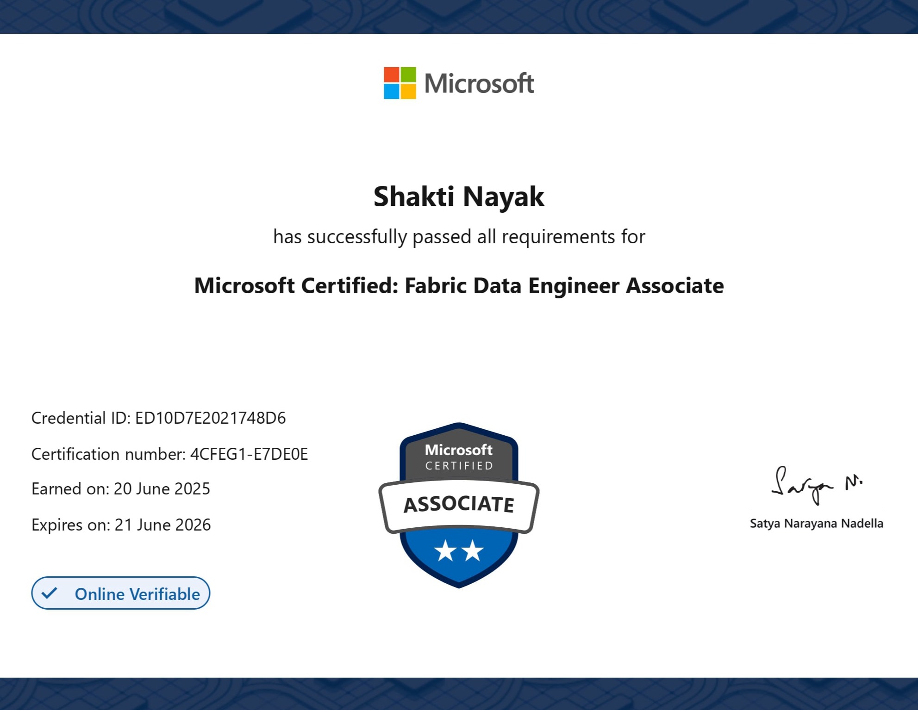Image resolution: width=918 pixels, height=710 pixels.
Task: Click the recipient name Shakti Nayak
Action: [x=458, y=197]
